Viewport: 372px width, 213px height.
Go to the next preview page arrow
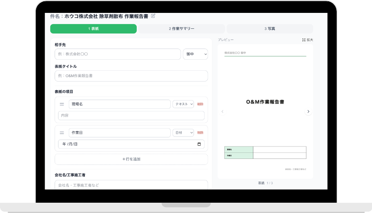click(x=308, y=111)
